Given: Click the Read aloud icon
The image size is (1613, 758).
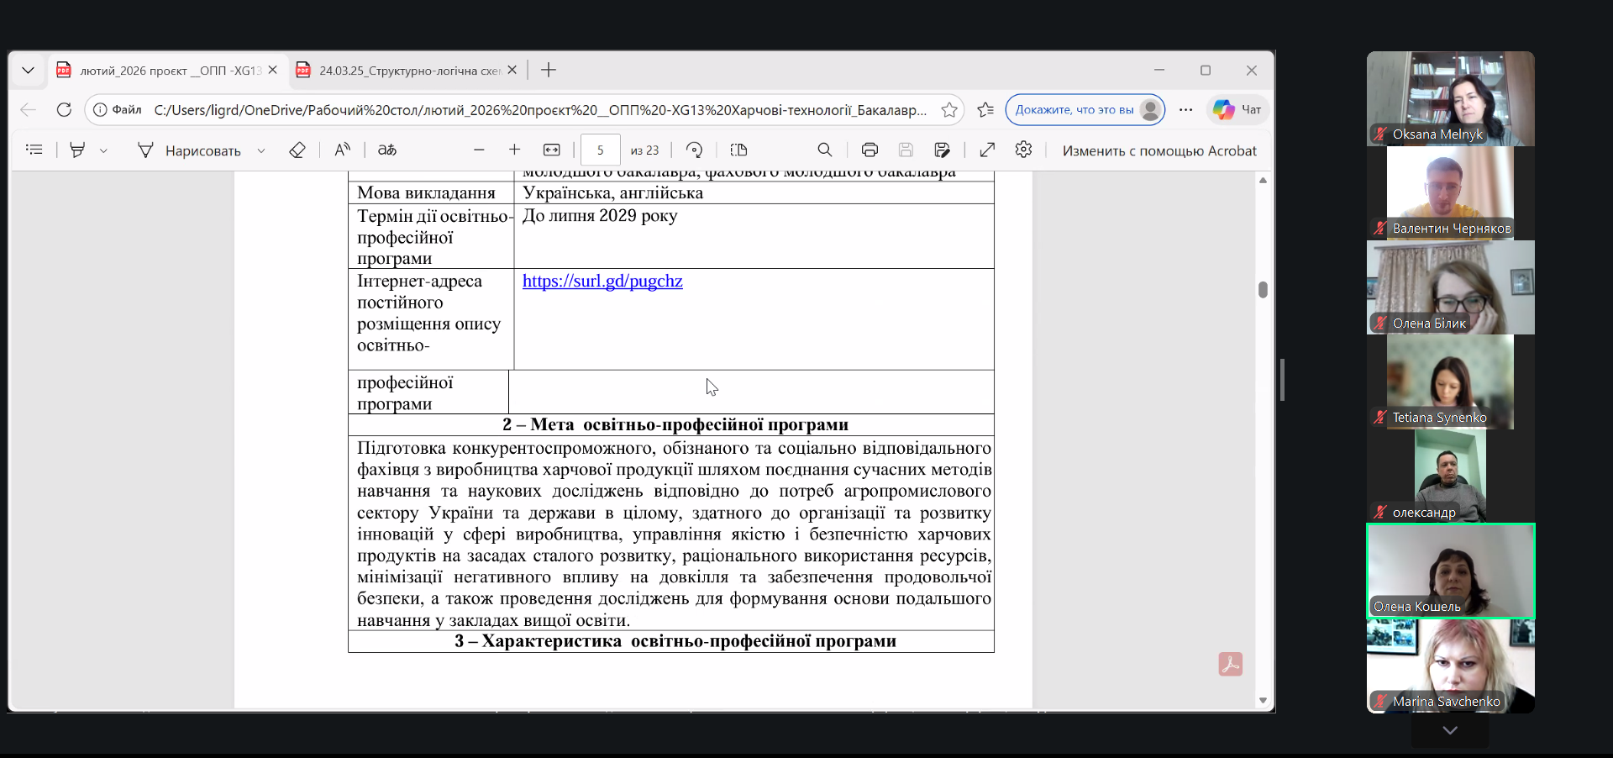Looking at the screenshot, I should coord(342,150).
